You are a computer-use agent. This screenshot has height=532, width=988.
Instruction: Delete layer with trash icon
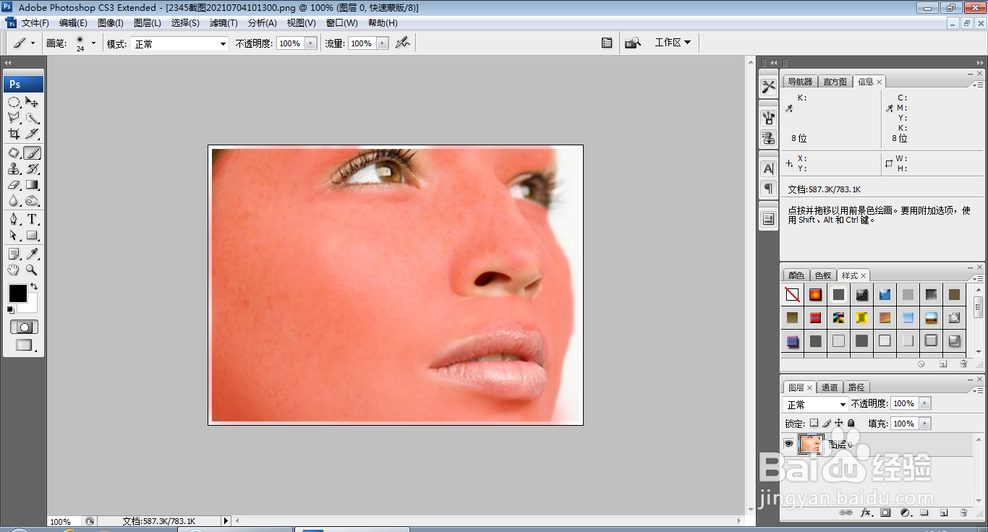963,512
